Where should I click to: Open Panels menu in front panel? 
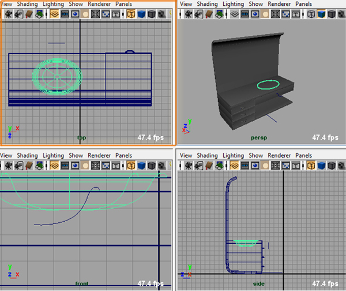tap(123, 155)
